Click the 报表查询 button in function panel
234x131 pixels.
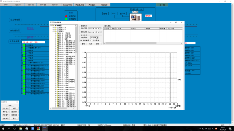[x=14, y=115]
